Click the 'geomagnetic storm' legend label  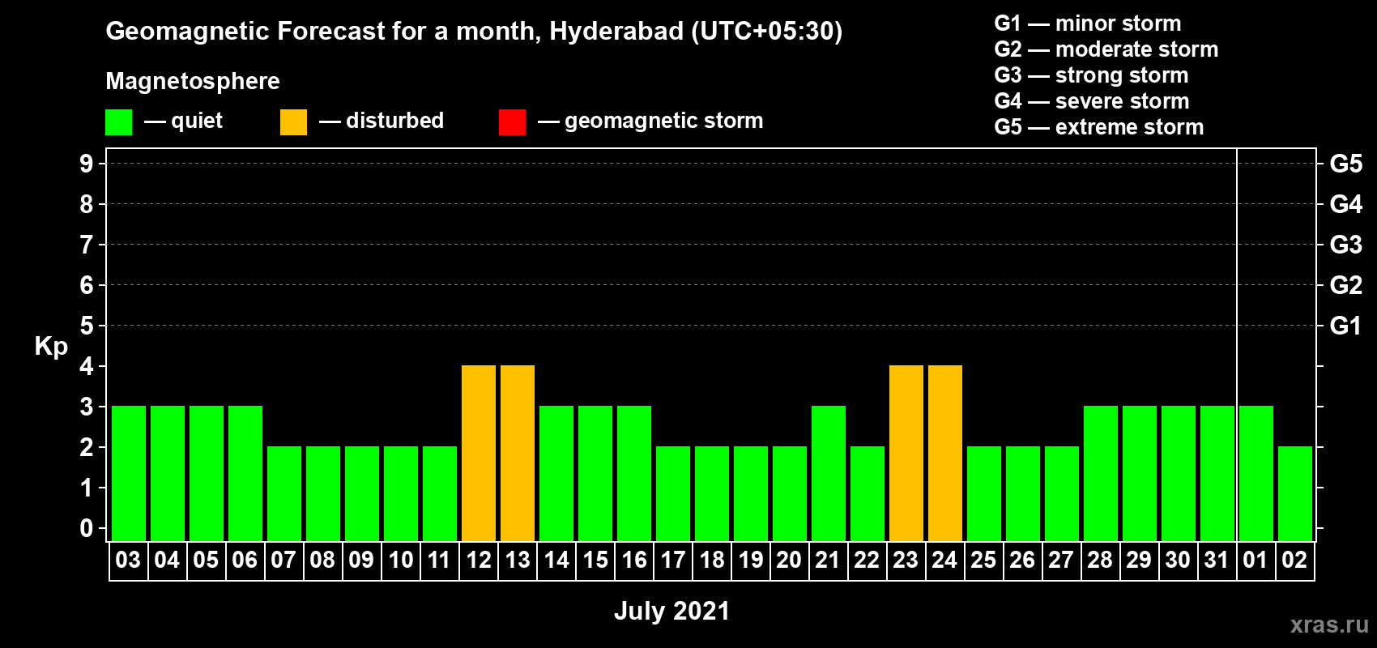point(664,122)
